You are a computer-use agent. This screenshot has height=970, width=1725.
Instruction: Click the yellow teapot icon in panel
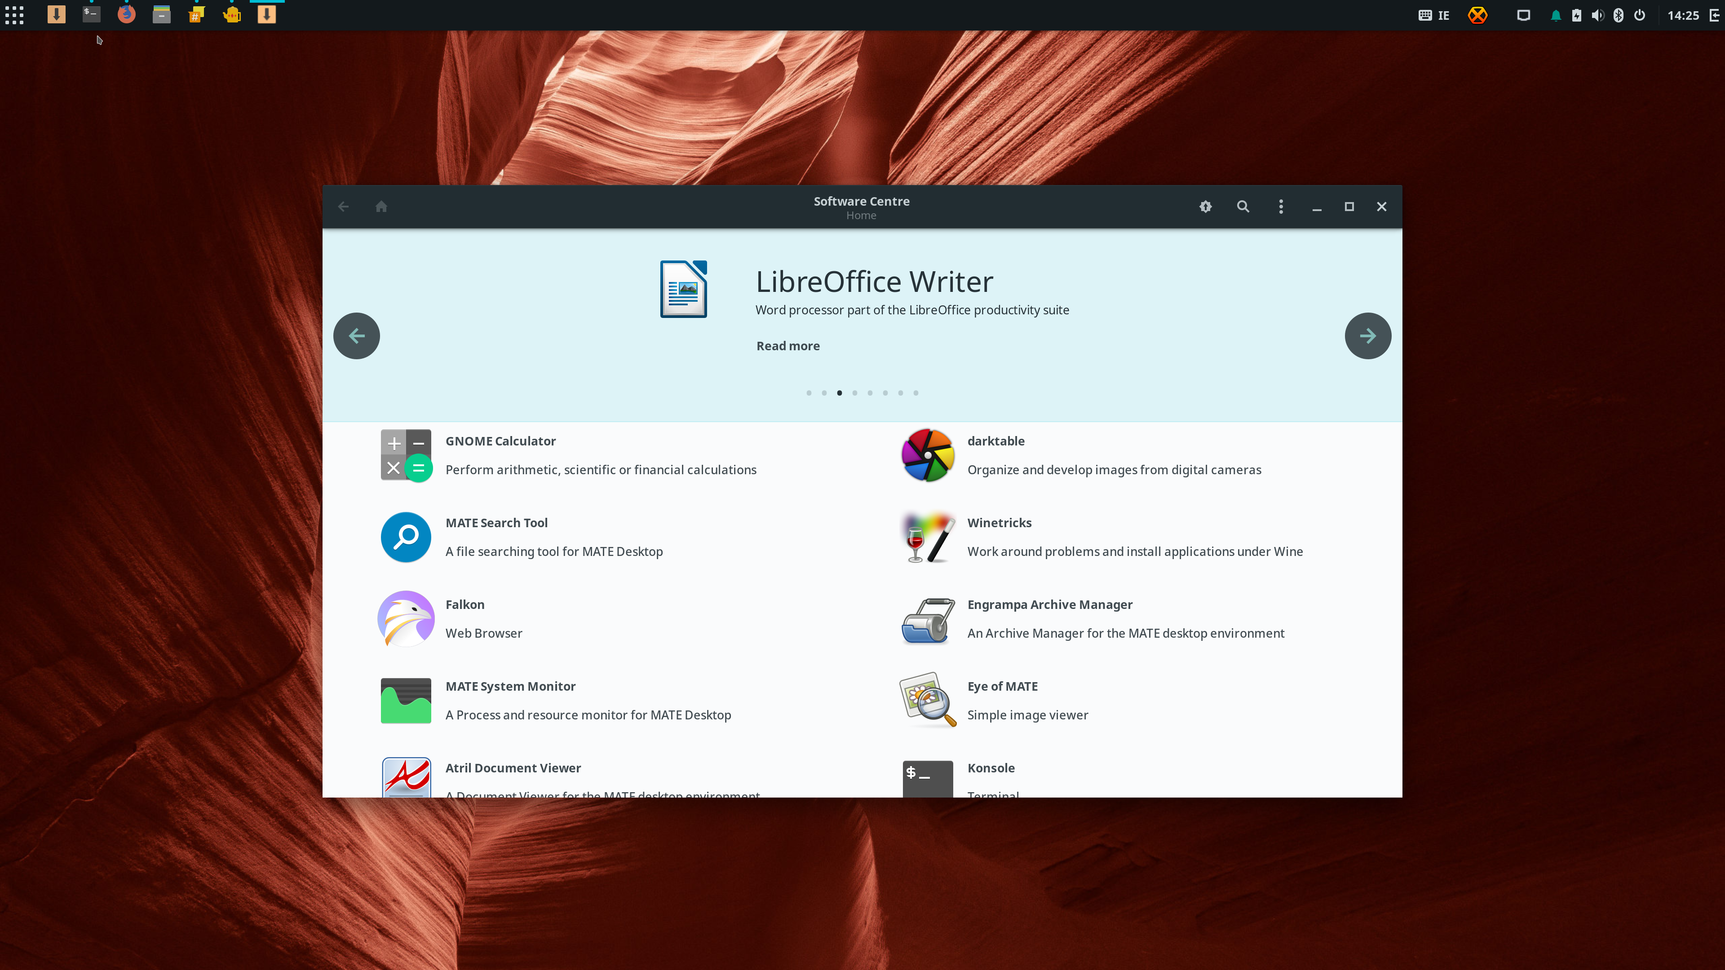click(232, 14)
